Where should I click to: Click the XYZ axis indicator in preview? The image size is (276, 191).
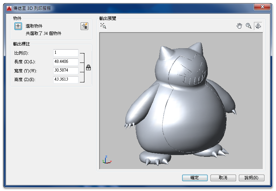pyautogui.click(x=107, y=160)
